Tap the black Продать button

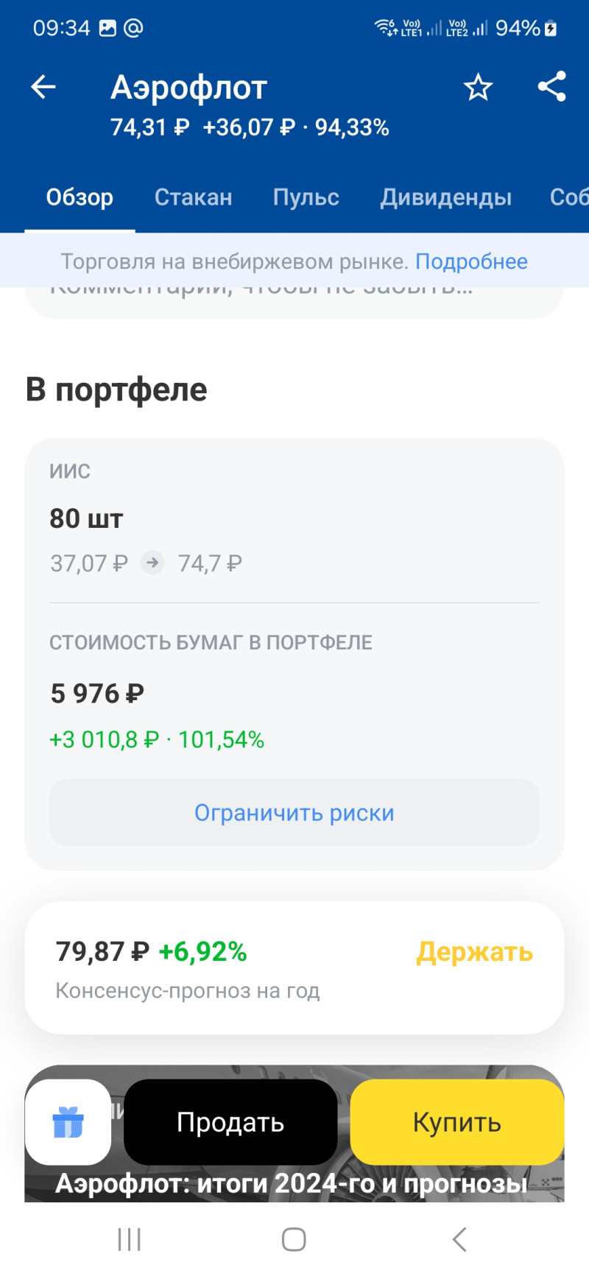[x=230, y=1122]
